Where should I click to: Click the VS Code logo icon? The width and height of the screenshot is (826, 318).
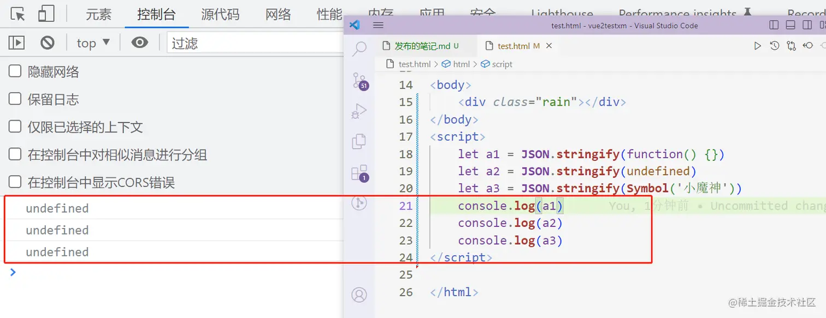(x=354, y=25)
